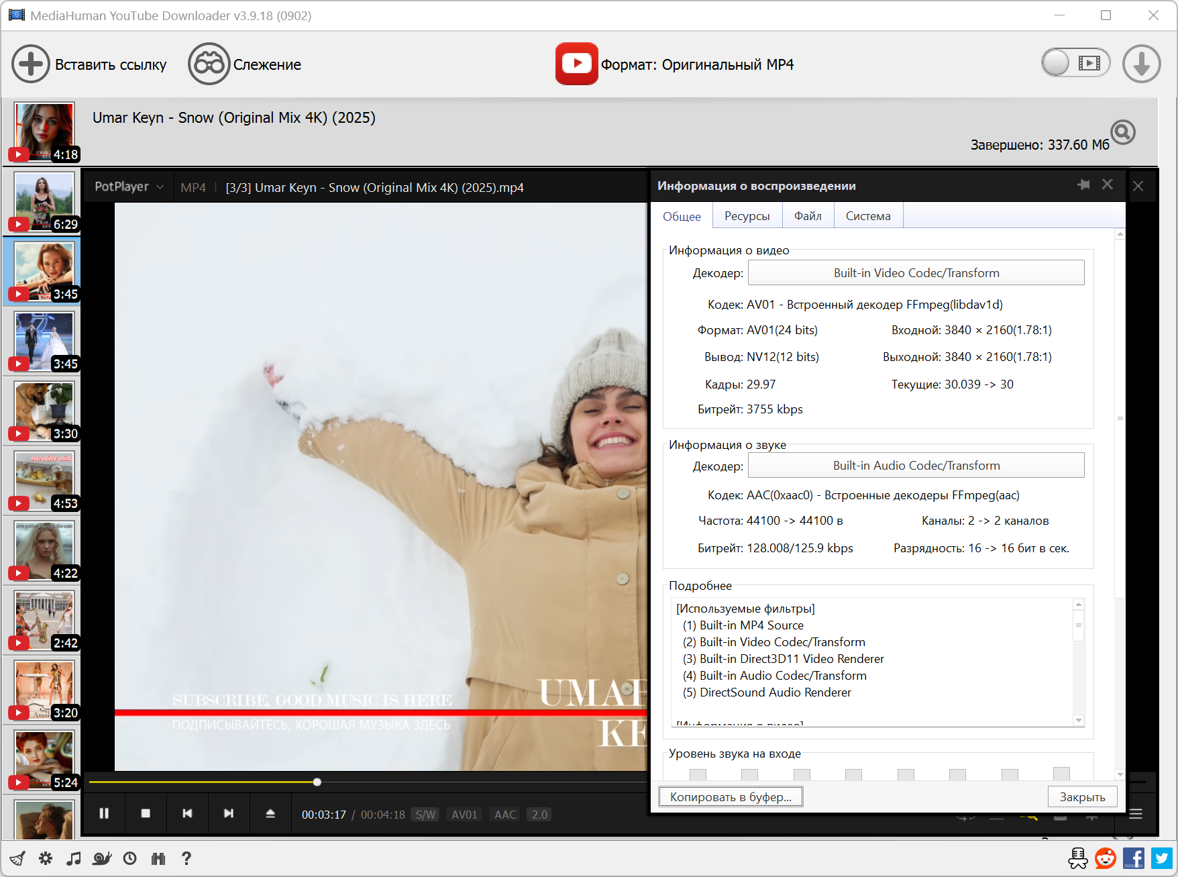
Task: Toggle the S/W decoder indicator
Action: (x=425, y=815)
